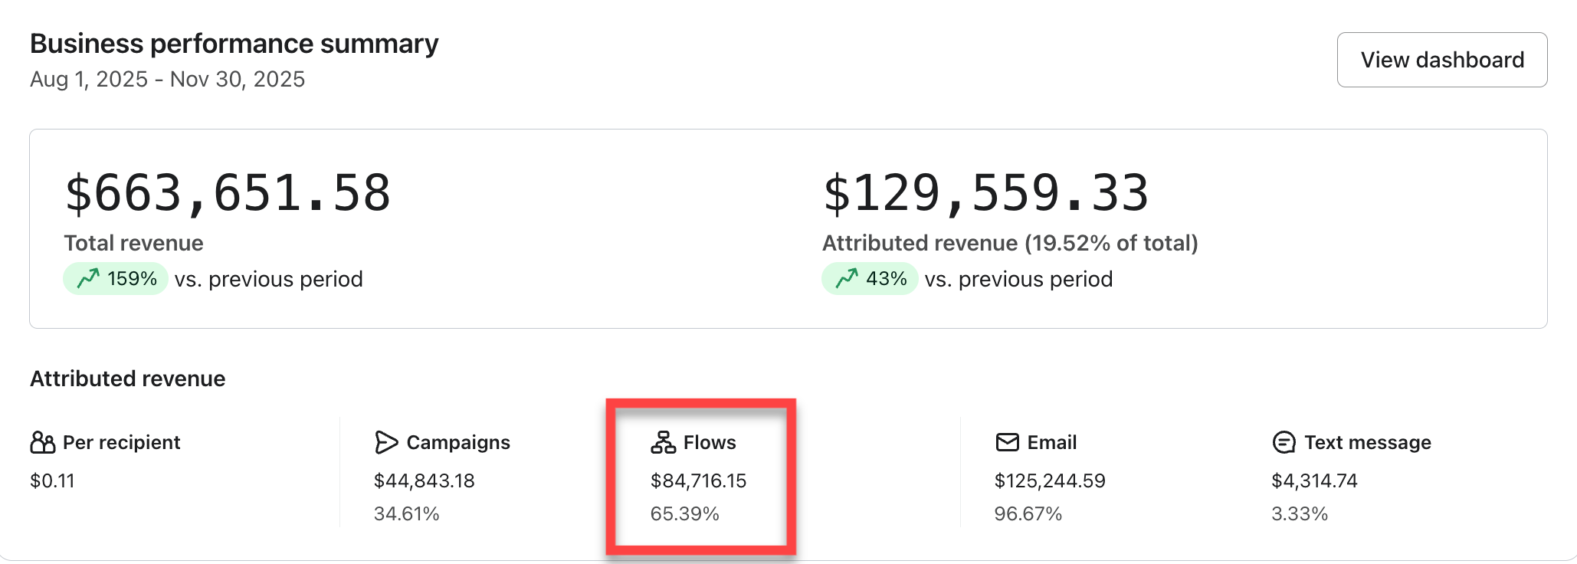Screen dimensions: 1577x564
Task: Click the Email amount $125,244.59
Action: coord(1049,480)
